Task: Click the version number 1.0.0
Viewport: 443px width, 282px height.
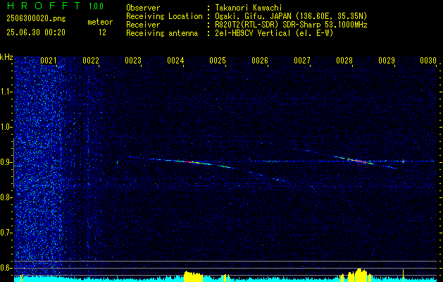Action: coord(96,6)
